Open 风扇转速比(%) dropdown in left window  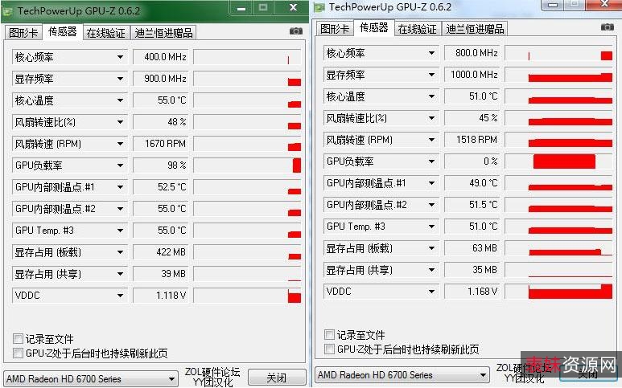point(69,122)
